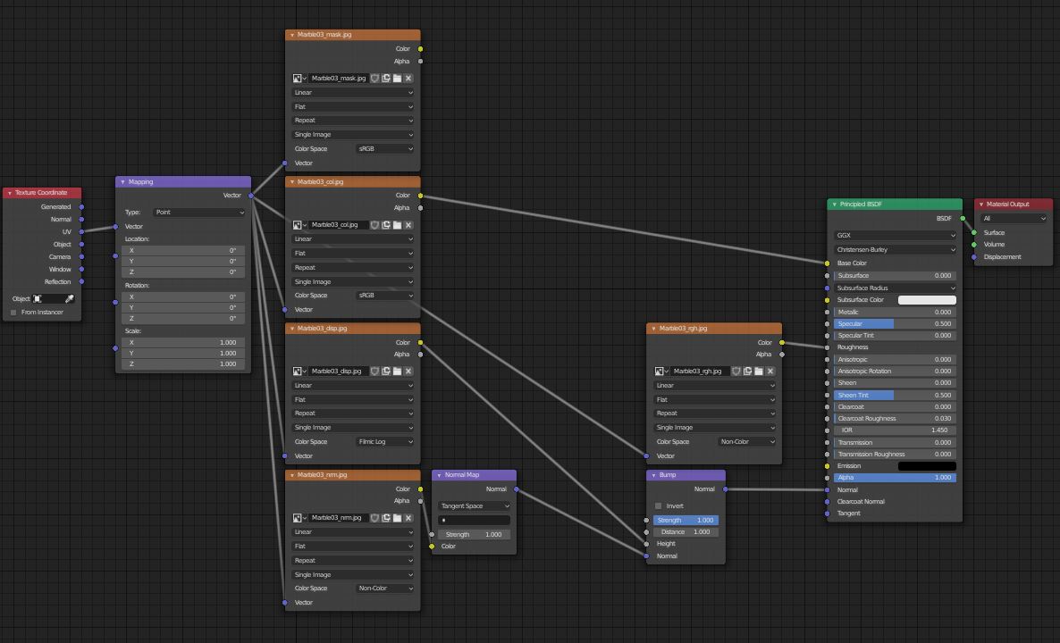Toggle fake user shield for Marble03_nrm.jpg
1060x643 pixels.
(375, 517)
